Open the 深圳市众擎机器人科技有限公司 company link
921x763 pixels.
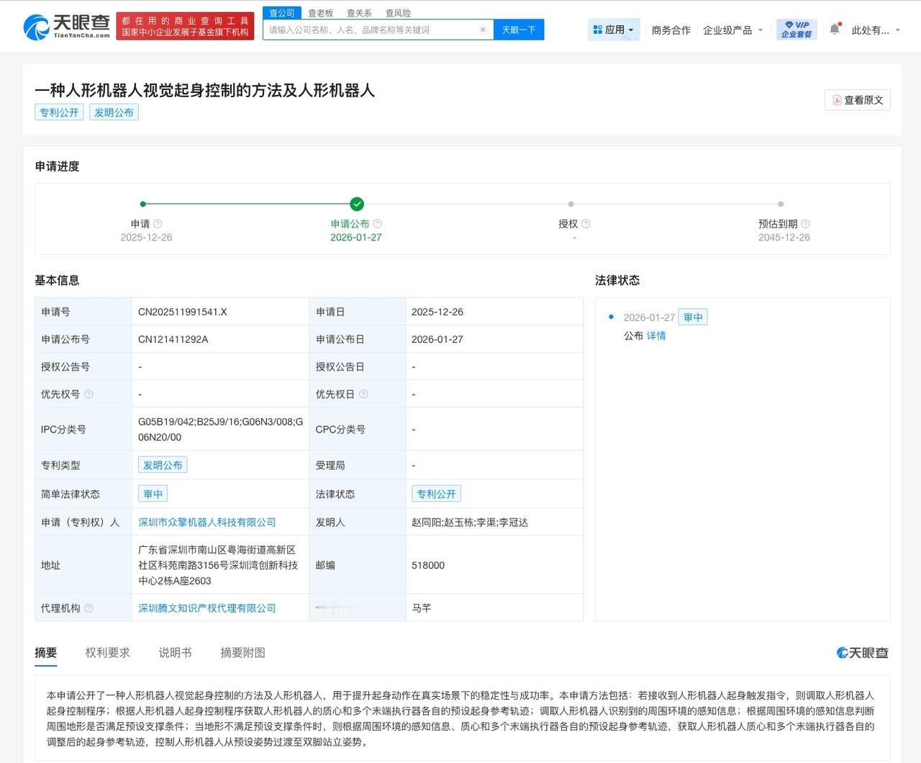207,522
